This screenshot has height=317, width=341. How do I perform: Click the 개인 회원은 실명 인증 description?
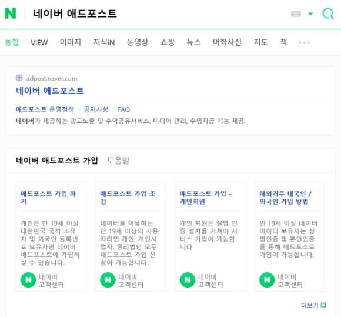coord(208,235)
